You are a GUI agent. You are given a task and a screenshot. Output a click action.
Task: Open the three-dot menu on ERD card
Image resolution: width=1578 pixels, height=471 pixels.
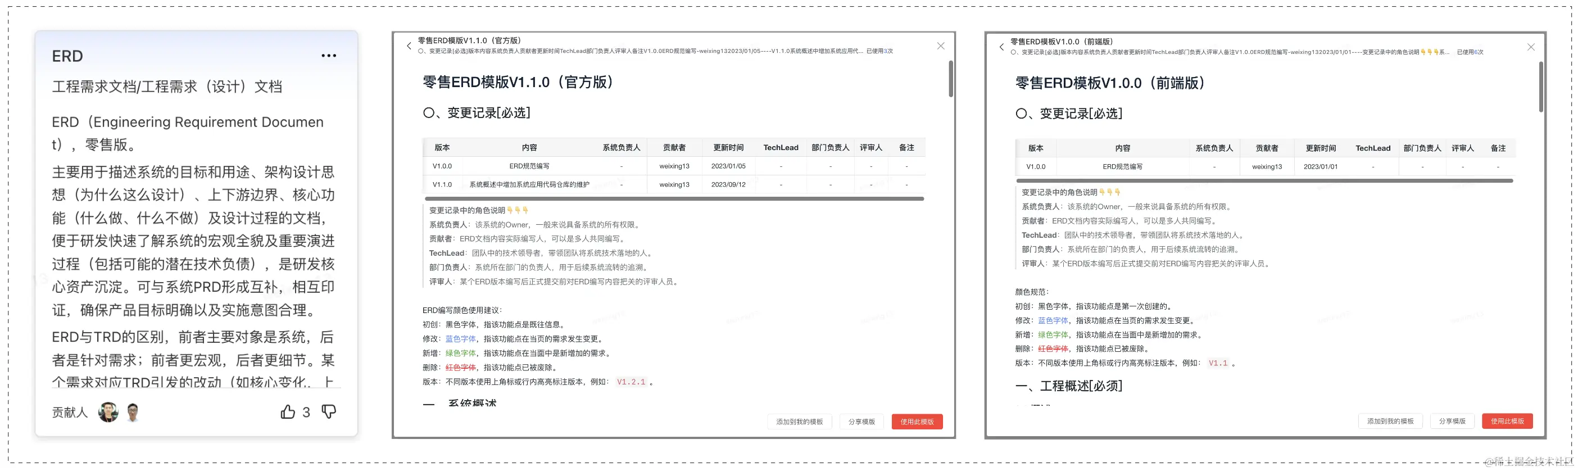[329, 56]
